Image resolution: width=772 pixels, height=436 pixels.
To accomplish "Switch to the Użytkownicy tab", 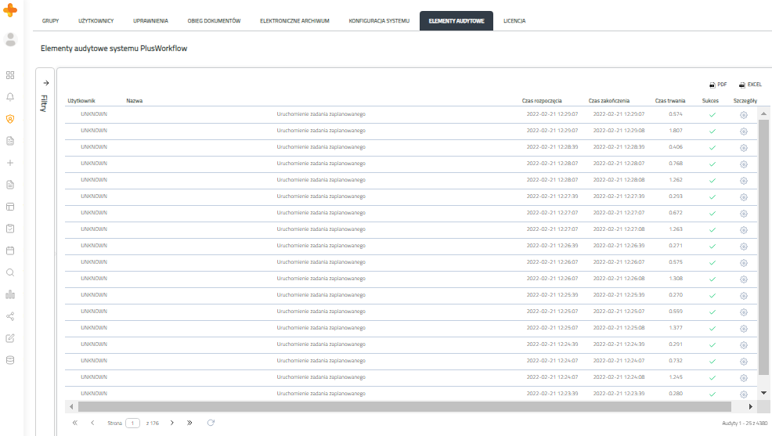I will click(95, 20).
